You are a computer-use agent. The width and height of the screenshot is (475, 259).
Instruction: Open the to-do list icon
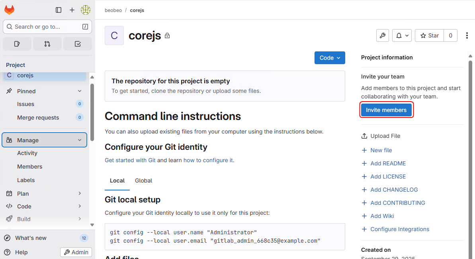(x=78, y=44)
